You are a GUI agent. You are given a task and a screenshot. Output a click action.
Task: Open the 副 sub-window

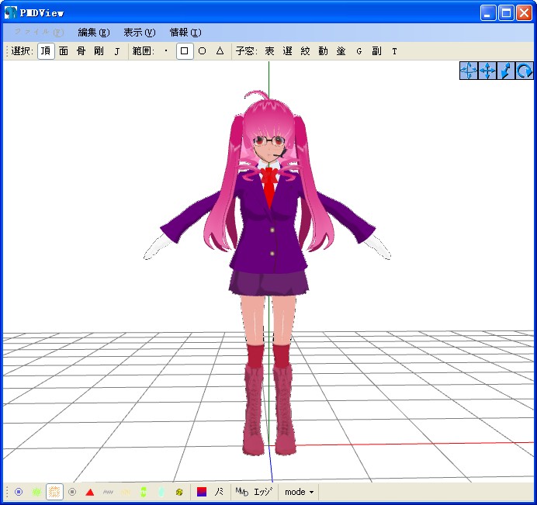pos(376,51)
